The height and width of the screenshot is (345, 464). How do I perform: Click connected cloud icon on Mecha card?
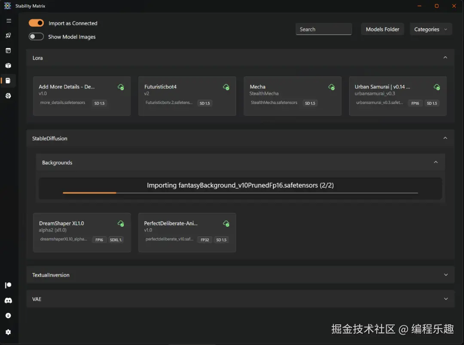point(331,87)
